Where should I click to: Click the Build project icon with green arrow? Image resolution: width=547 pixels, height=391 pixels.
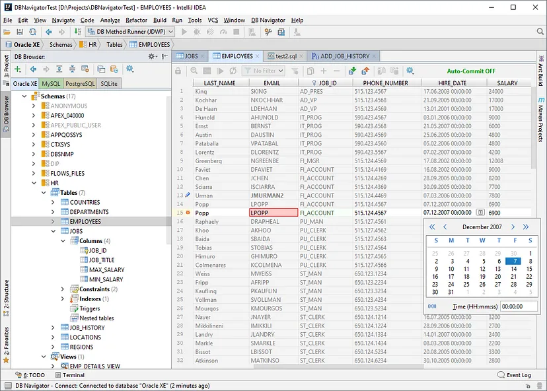pyautogui.click(x=78, y=32)
